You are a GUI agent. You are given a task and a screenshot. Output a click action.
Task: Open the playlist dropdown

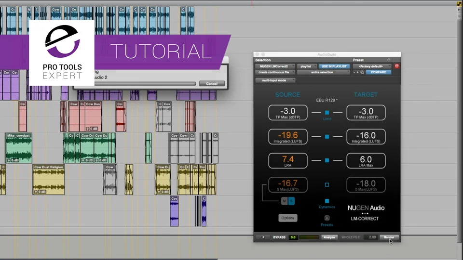307,66
